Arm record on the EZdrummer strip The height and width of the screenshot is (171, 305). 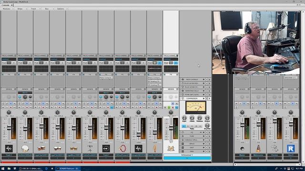pyautogui.click(x=173, y=107)
